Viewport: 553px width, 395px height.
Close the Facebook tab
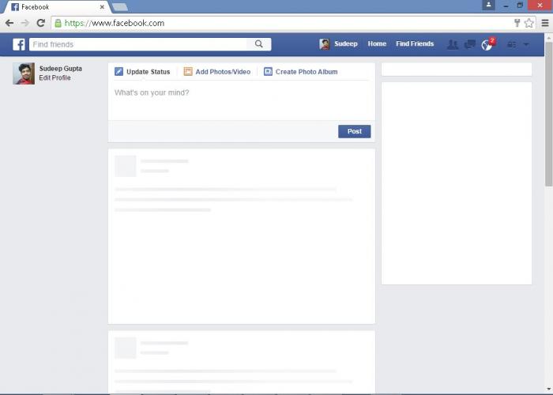point(102,7)
